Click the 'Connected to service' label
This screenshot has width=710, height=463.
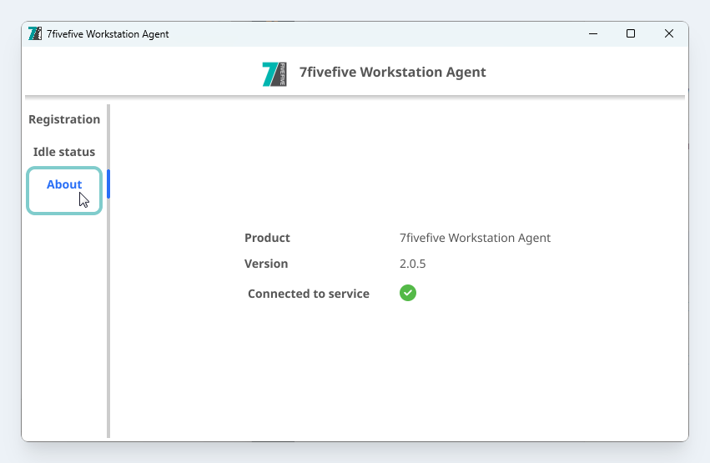point(308,294)
